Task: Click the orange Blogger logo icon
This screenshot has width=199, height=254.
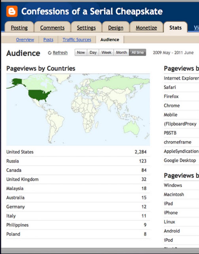Action: (x=12, y=12)
